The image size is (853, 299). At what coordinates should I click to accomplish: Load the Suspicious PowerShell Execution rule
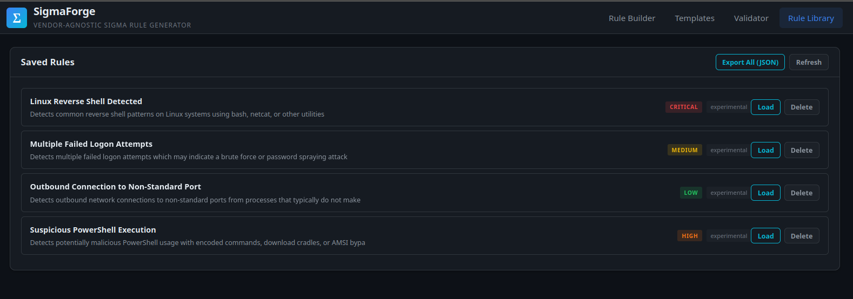765,236
